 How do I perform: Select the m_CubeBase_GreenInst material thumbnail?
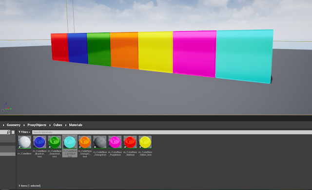pos(55,142)
